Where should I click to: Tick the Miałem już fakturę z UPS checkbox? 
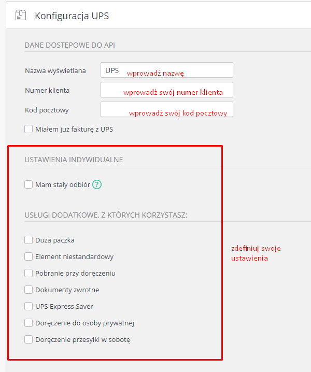pos(29,129)
